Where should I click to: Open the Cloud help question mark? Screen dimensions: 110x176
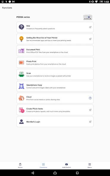pyautogui.click(x=90, y=98)
